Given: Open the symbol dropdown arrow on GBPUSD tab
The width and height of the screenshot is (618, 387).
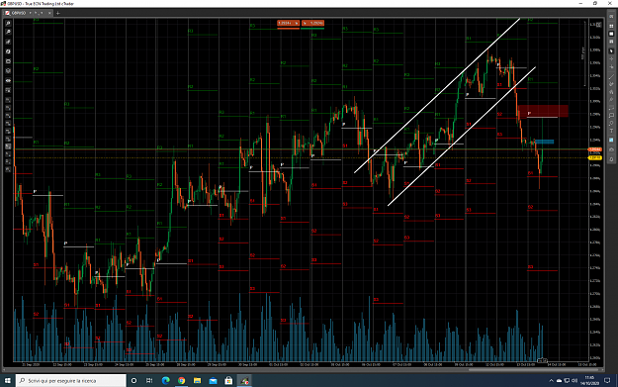Looking at the screenshot, I should 30,13.
